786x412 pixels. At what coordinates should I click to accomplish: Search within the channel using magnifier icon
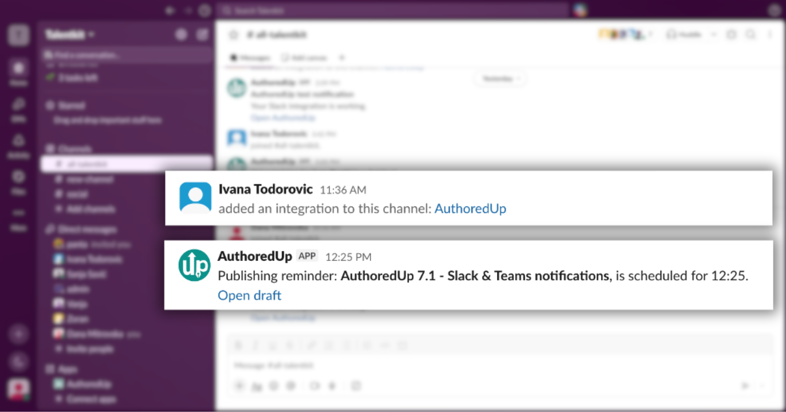750,35
